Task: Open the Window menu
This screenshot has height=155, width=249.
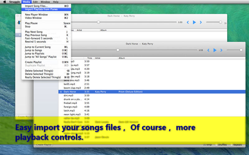Action: [x=45, y=2]
